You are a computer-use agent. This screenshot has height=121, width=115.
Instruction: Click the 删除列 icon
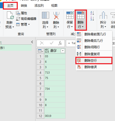pyautogui.click(x=56, y=15)
